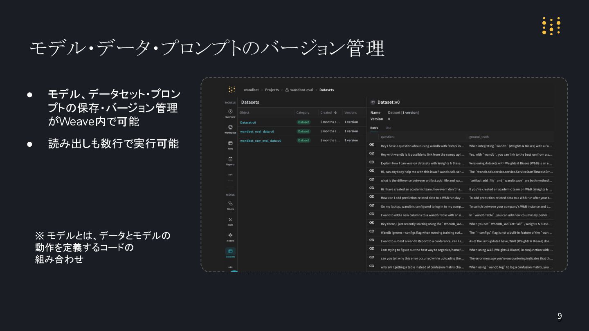The height and width of the screenshot is (331, 589).
Task: Click the link icon for the 'Hey with wandb is it possible' row
Action: (x=372, y=153)
